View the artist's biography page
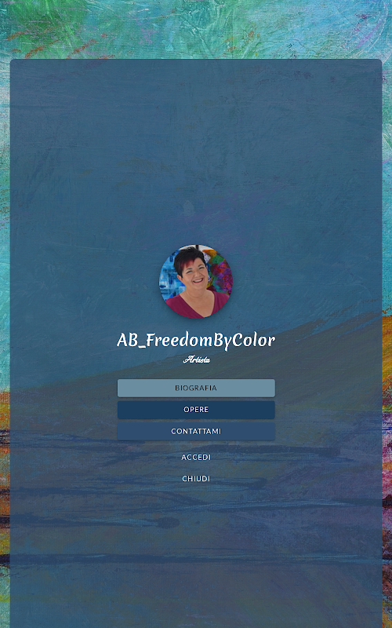 point(196,388)
